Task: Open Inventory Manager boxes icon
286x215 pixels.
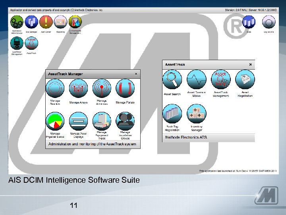Action: (197, 114)
